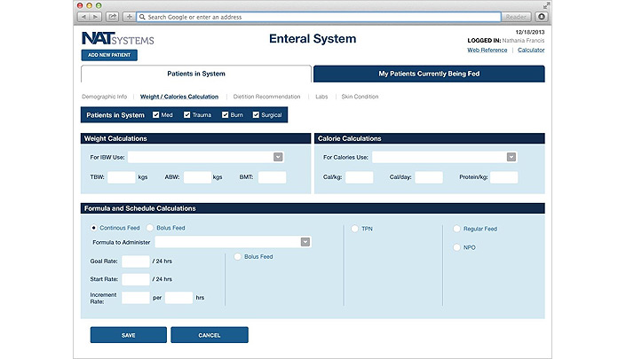The height and width of the screenshot is (359, 626).
Task: Click the Protein/kg input field
Action: (x=503, y=177)
